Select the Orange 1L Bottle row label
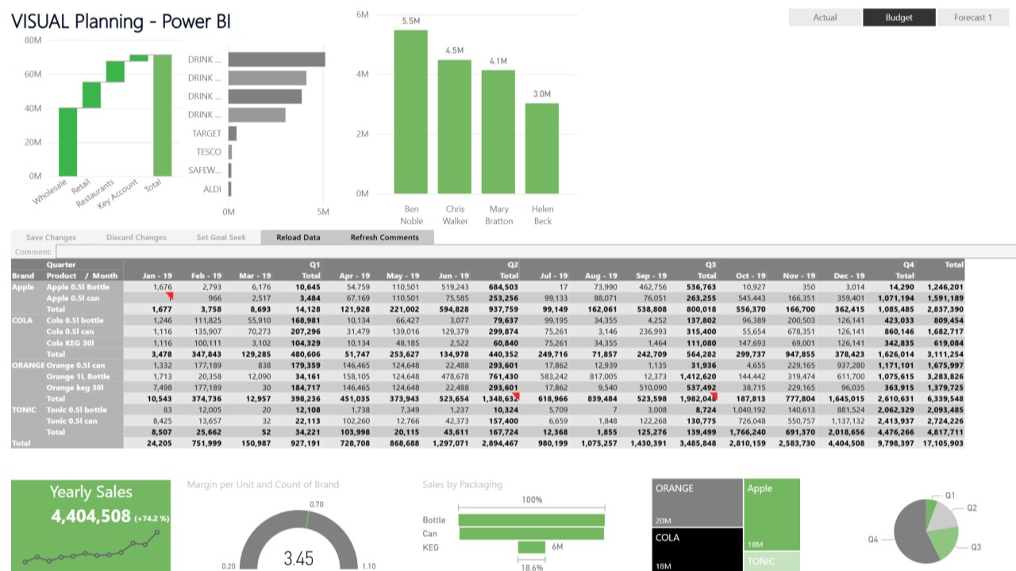Image resolution: width=1016 pixels, height=571 pixels. click(x=78, y=376)
